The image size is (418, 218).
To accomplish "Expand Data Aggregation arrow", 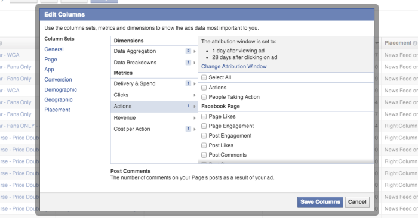I will [x=195, y=51].
